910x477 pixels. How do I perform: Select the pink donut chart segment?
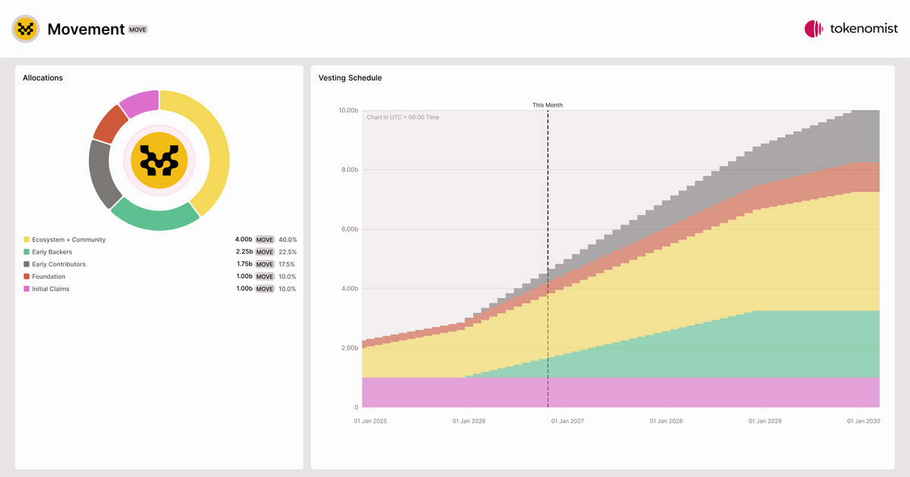[140, 102]
